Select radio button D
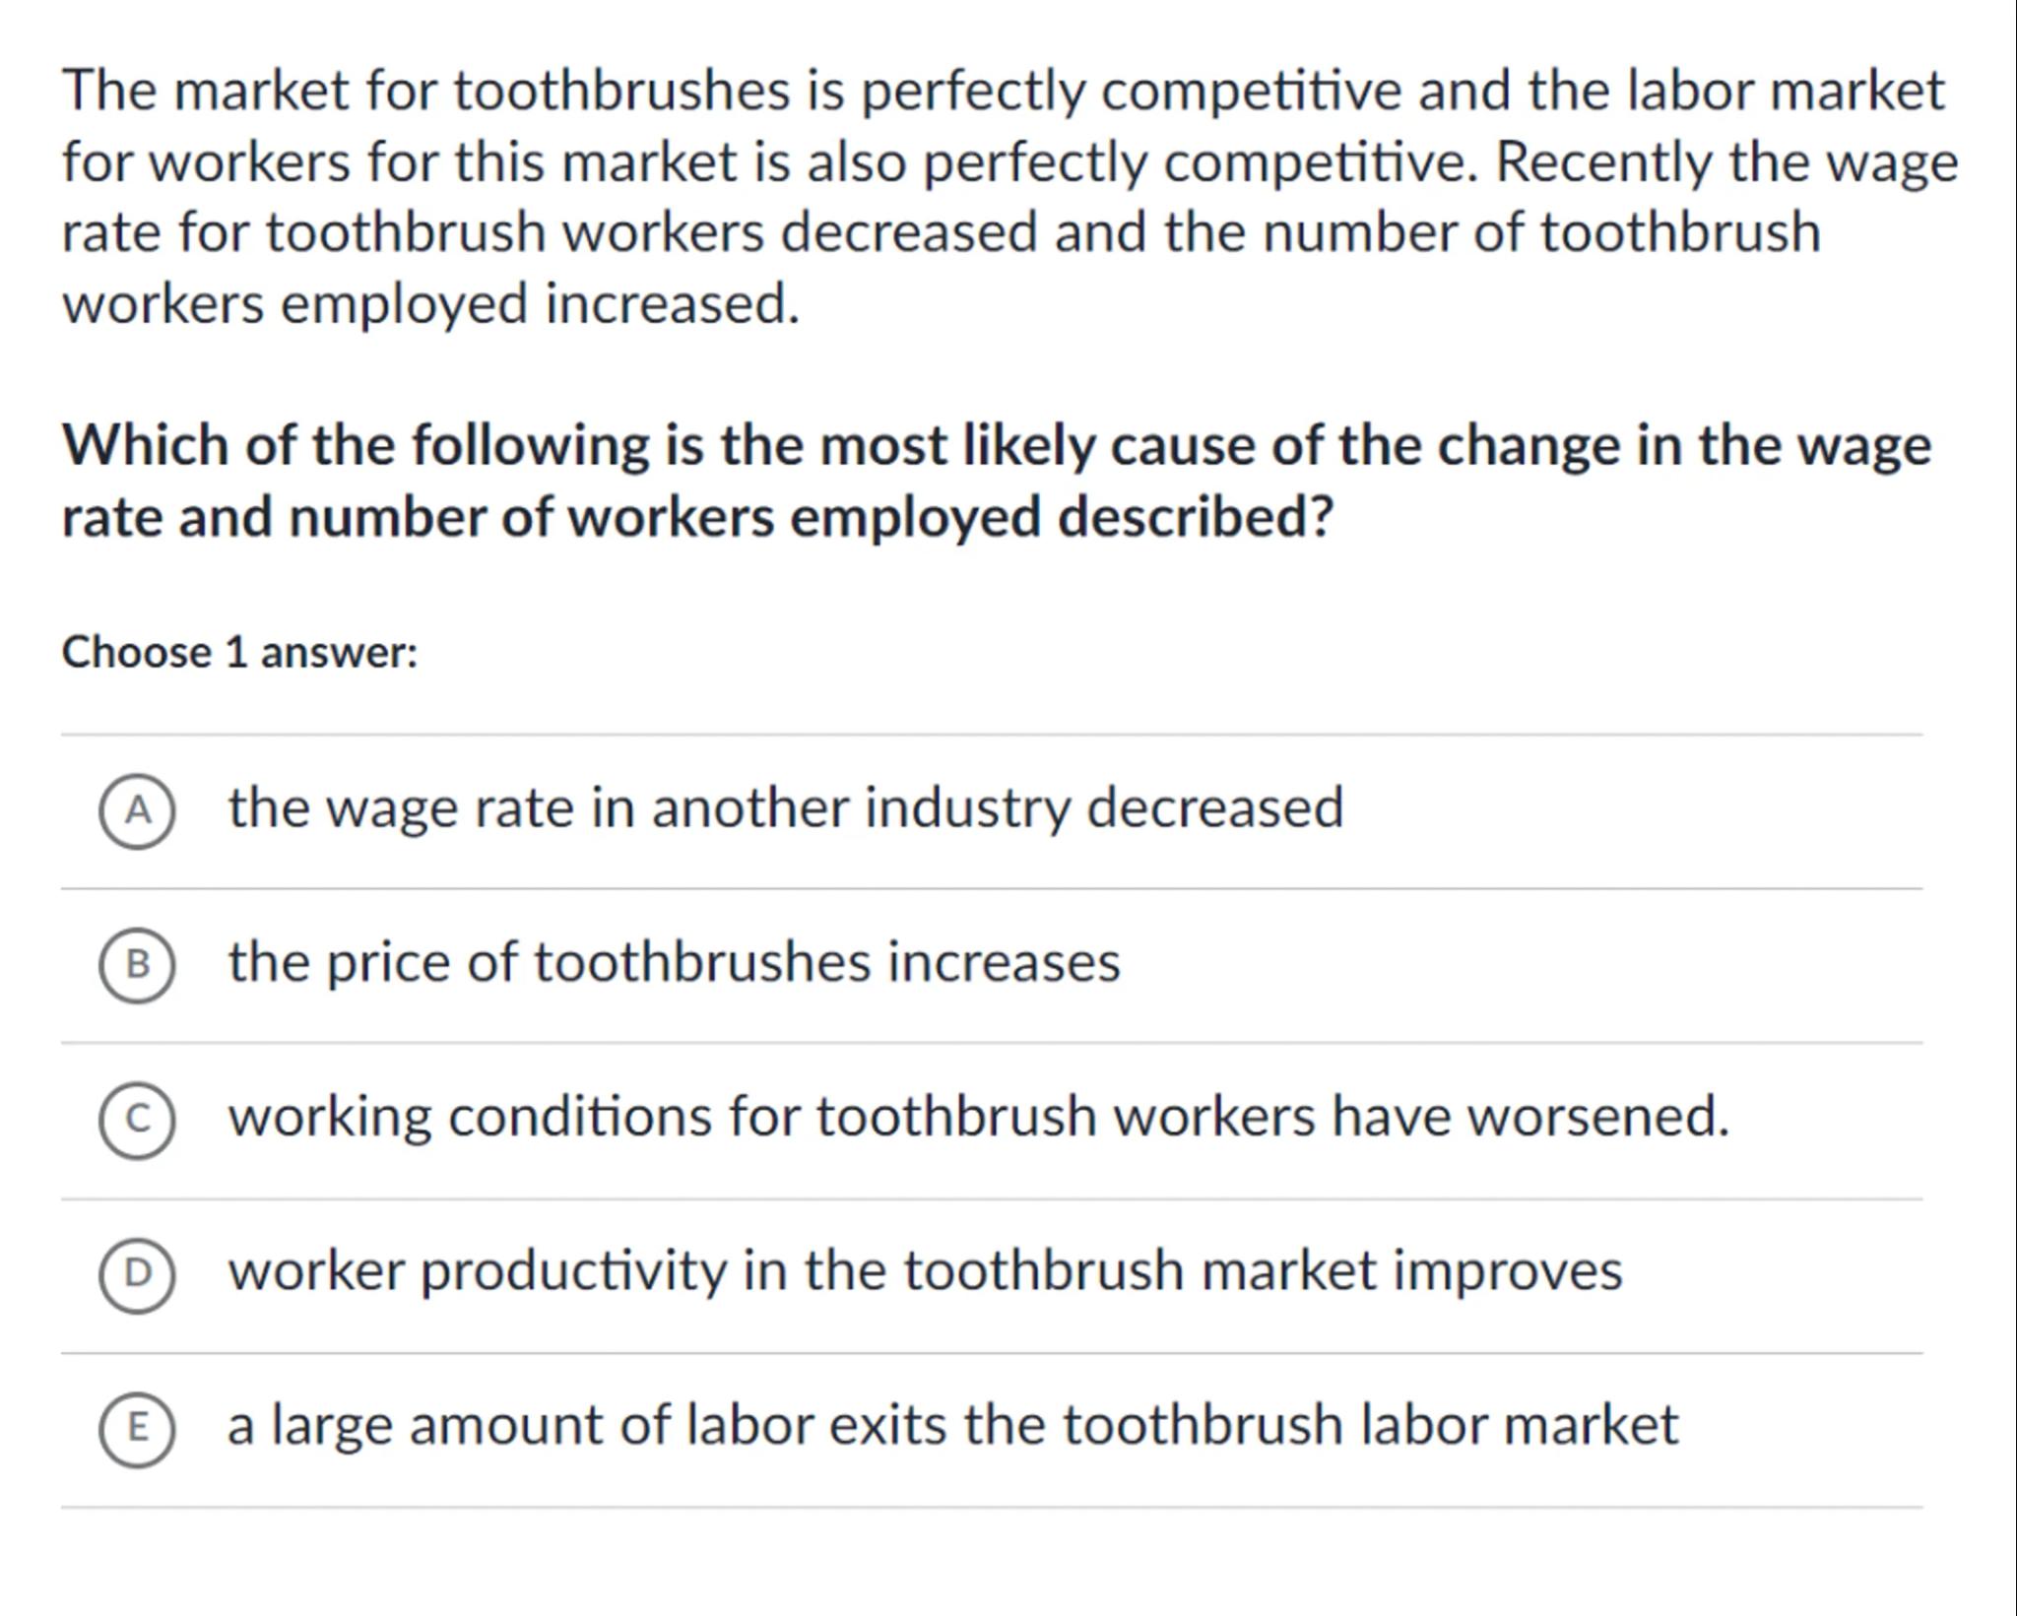This screenshot has height=1616, width=2017. pos(138,1274)
